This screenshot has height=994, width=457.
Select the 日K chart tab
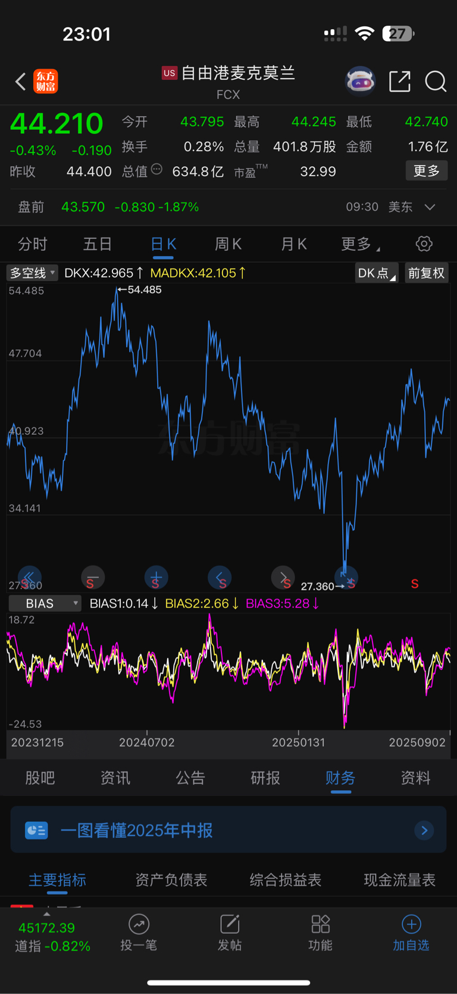(163, 244)
